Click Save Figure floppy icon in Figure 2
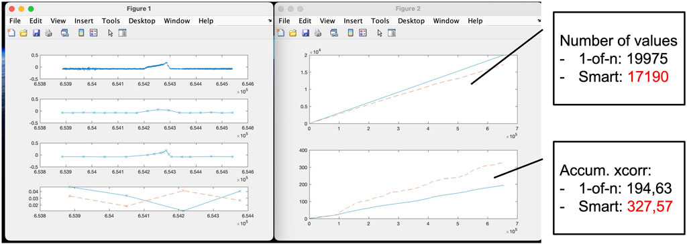Image resolution: width=687 pixels, height=244 pixels. [x=306, y=33]
